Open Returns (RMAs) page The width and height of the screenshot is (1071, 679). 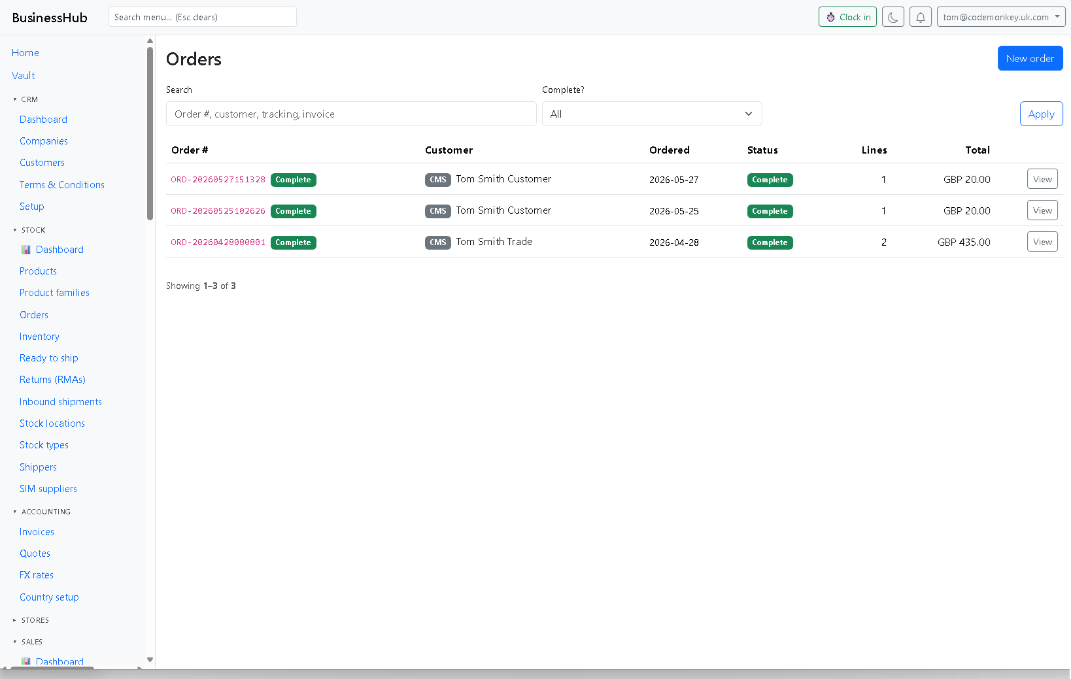(x=52, y=380)
